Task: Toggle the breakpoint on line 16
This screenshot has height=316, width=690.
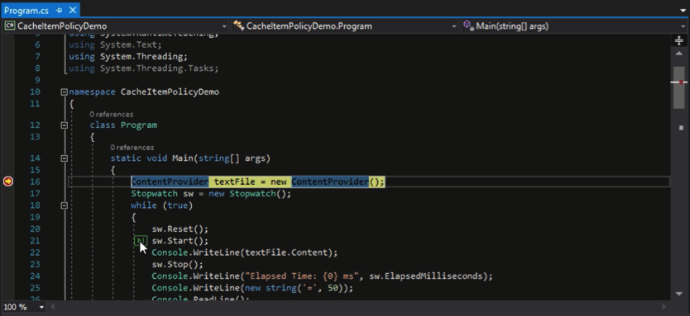Action: click(8, 182)
